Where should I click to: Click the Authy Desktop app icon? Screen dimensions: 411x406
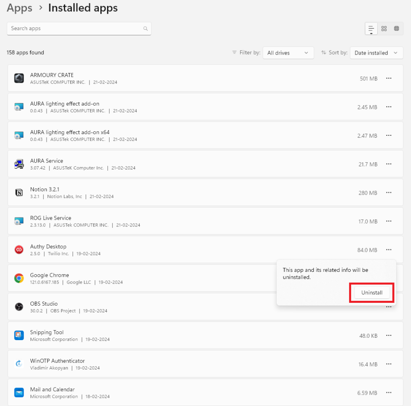tap(19, 250)
